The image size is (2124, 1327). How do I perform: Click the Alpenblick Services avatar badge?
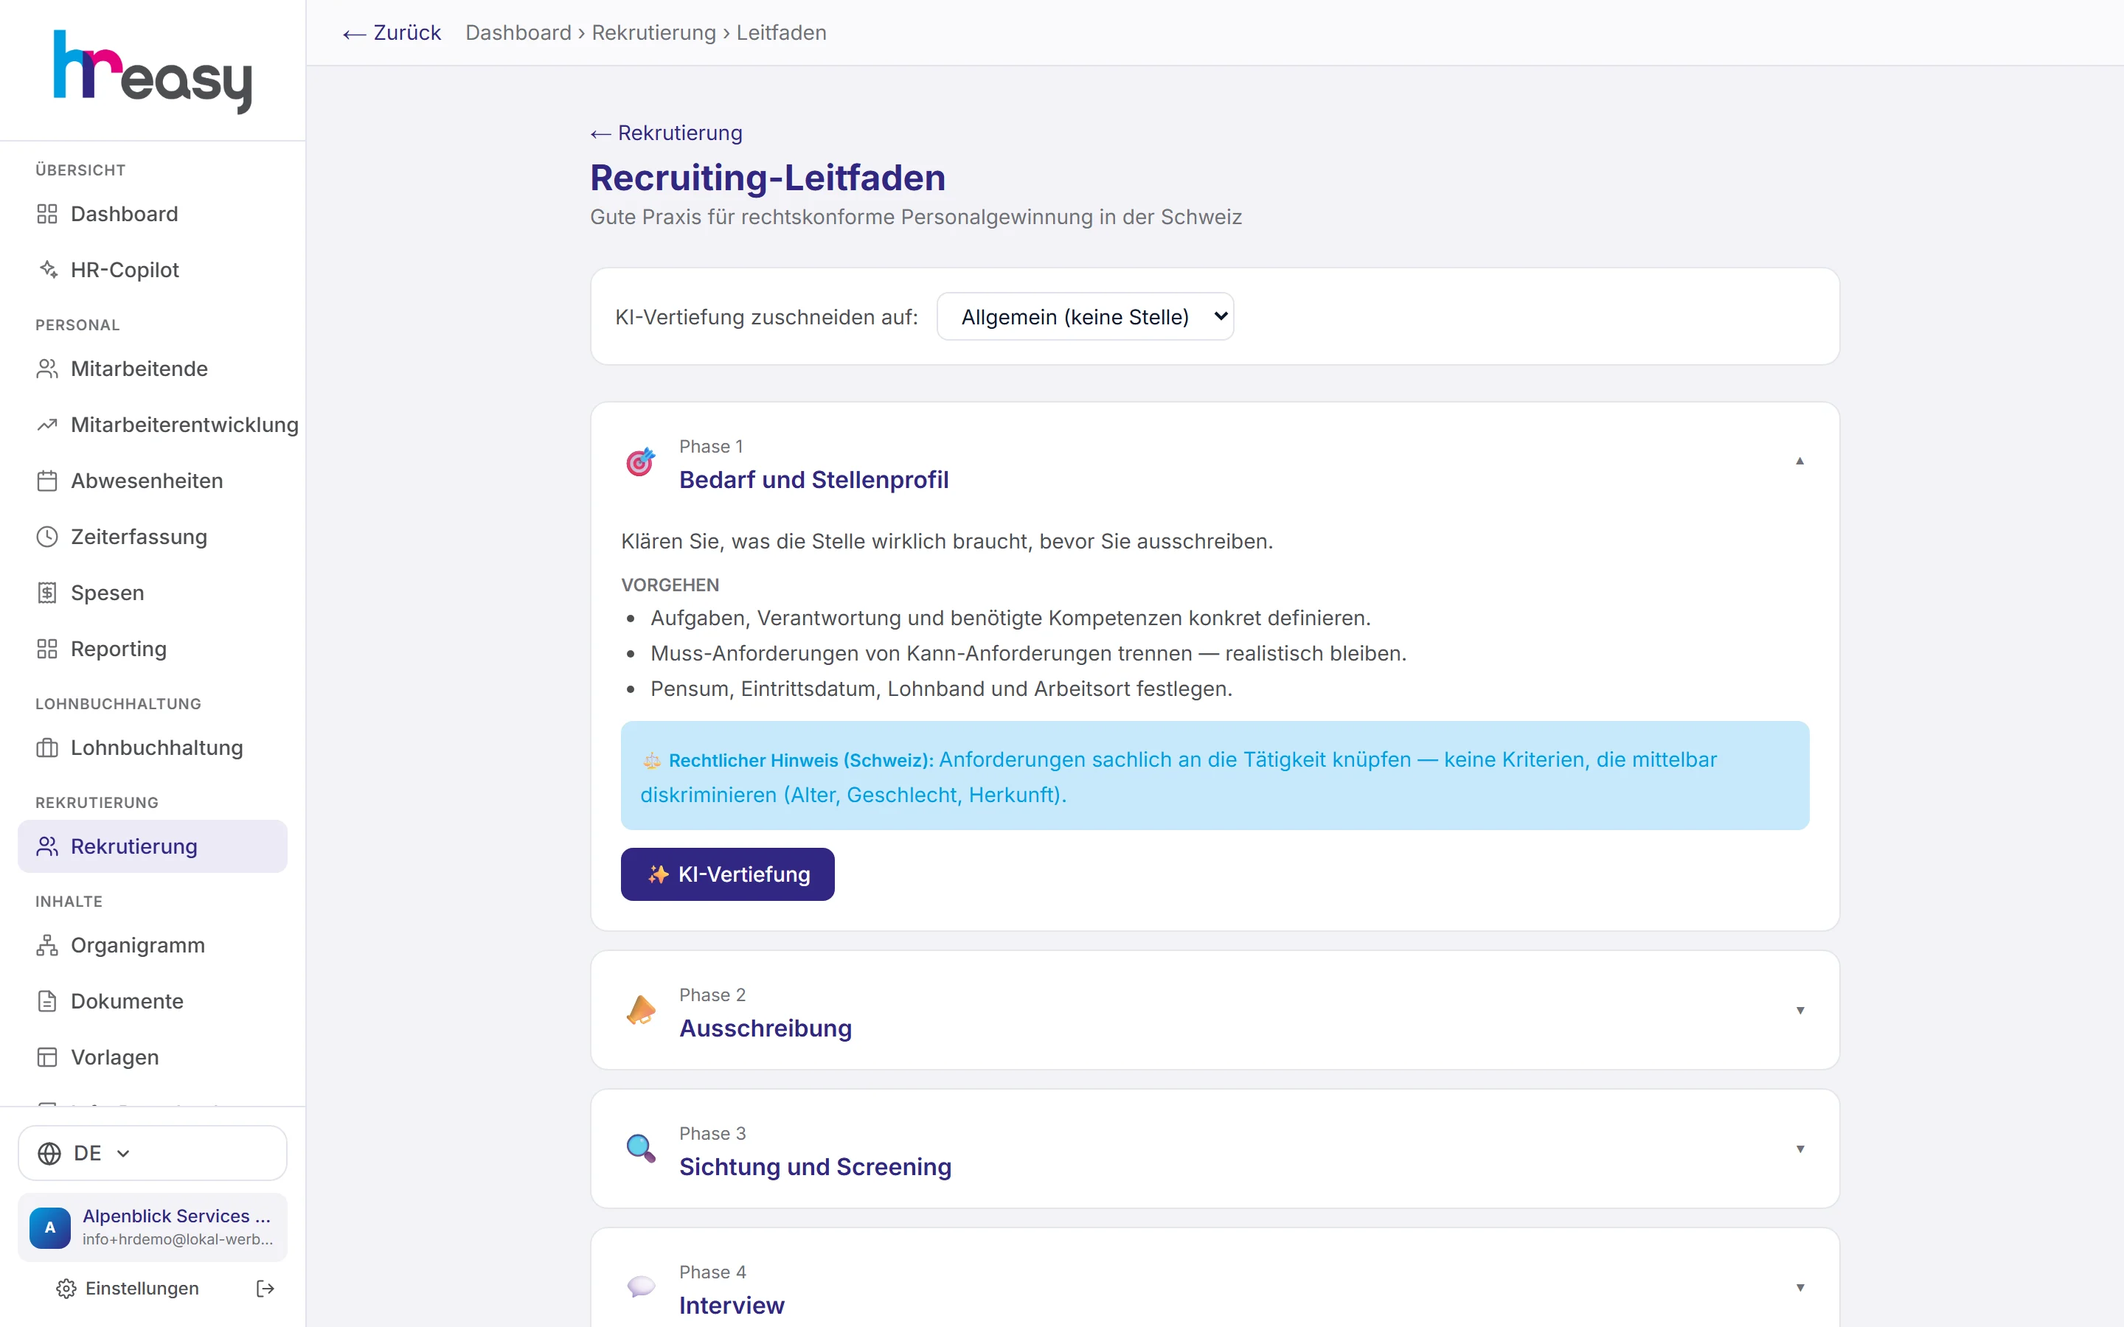point(50,1227)
